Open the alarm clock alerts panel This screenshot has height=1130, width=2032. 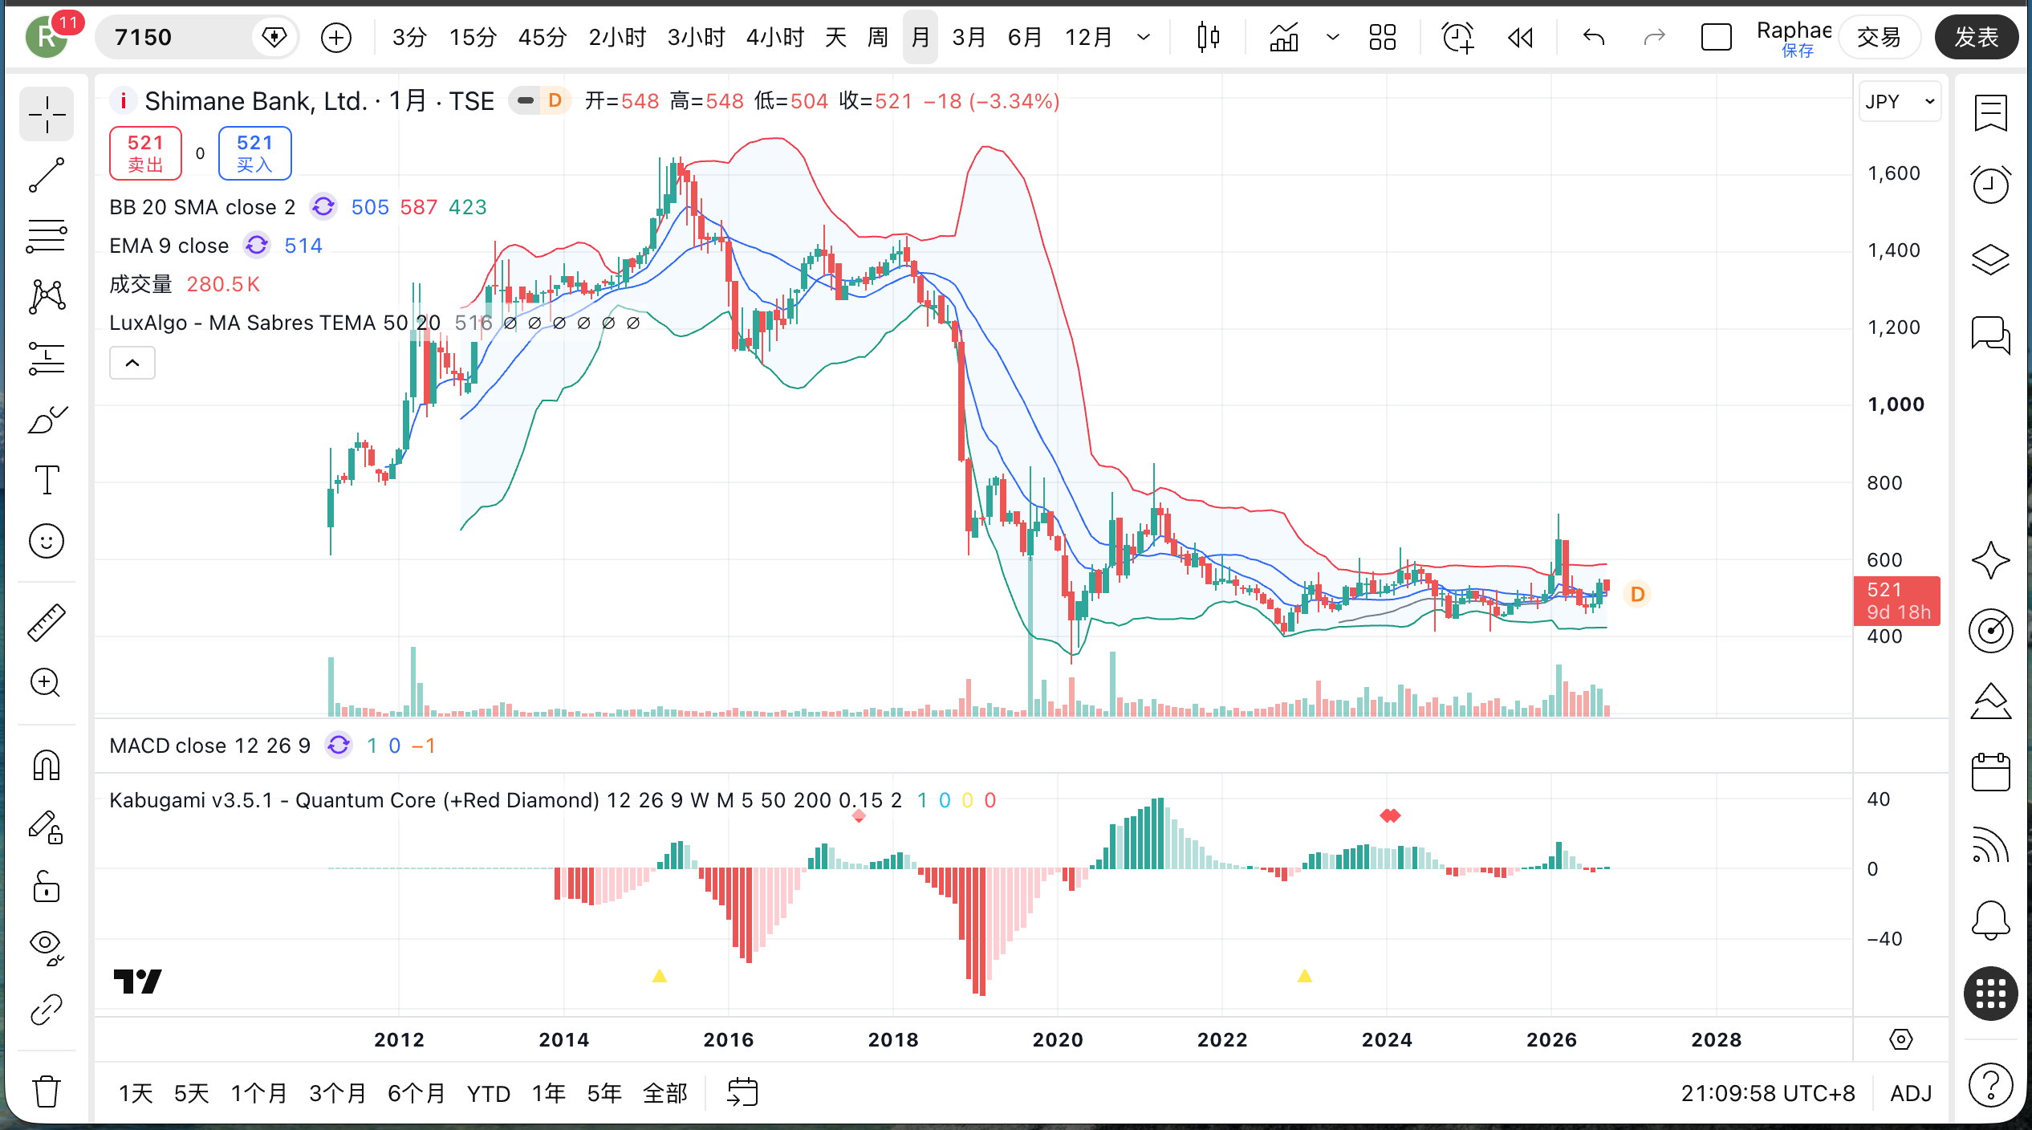(1991, 185)
